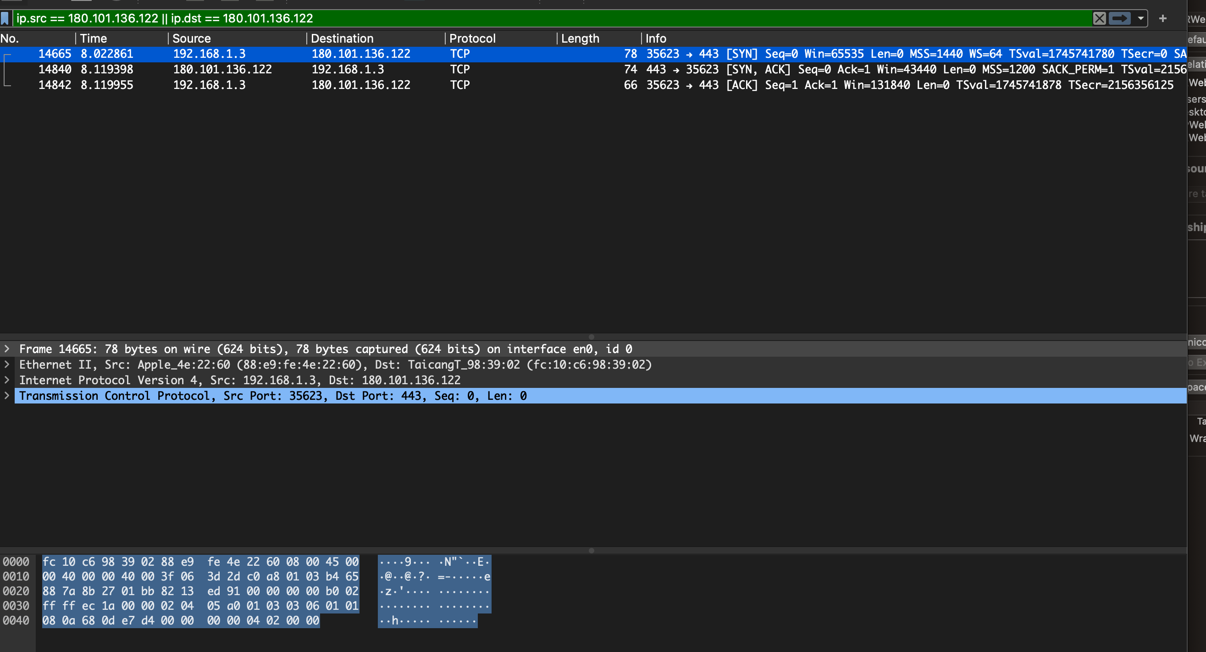
Task: Sort by the Length column header
Action: [580, 39]
